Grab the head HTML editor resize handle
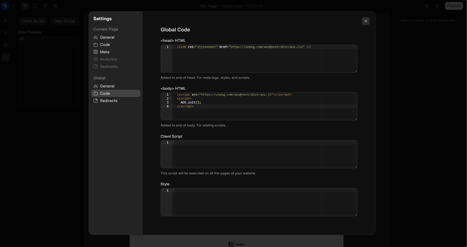 coord(356,71)
